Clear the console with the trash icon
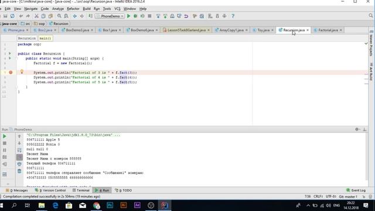This screenshot has width=375, height=211. coord(19,171)
